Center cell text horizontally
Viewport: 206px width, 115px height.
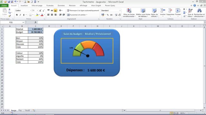52,15
